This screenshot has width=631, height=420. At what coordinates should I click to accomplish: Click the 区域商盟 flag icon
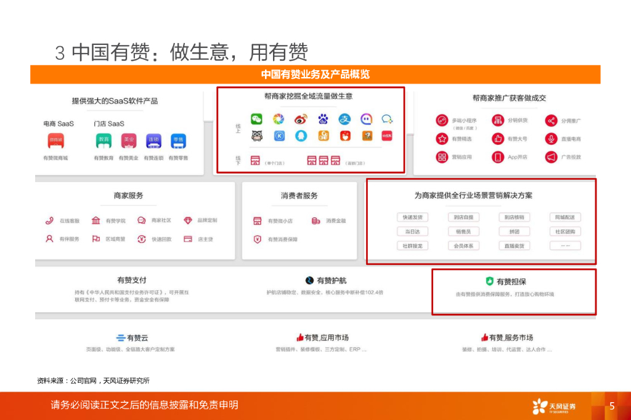[96, 238]
